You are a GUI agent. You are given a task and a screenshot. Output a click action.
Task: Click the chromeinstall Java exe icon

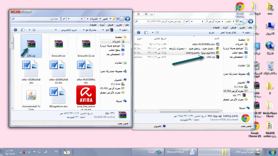click(31, 95)
